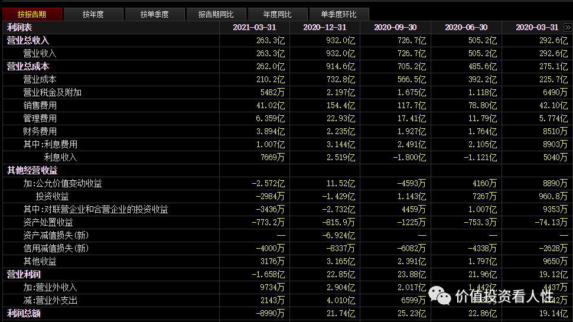Select the 利息收入 row label

60,158
